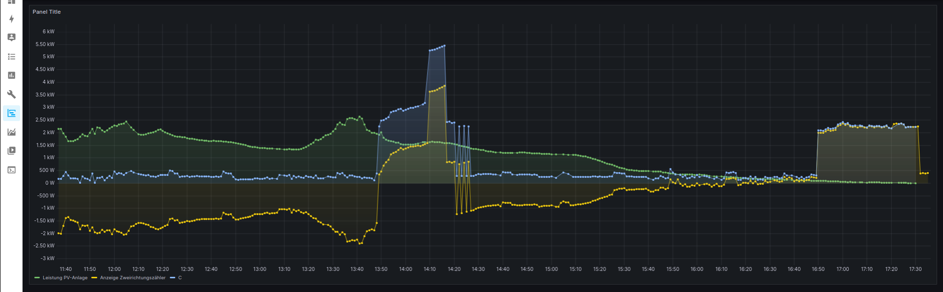Open the area line chart sidebar icon
This screenshot has width=943, height=292.
pyautogui.click(x=11, y=132)
